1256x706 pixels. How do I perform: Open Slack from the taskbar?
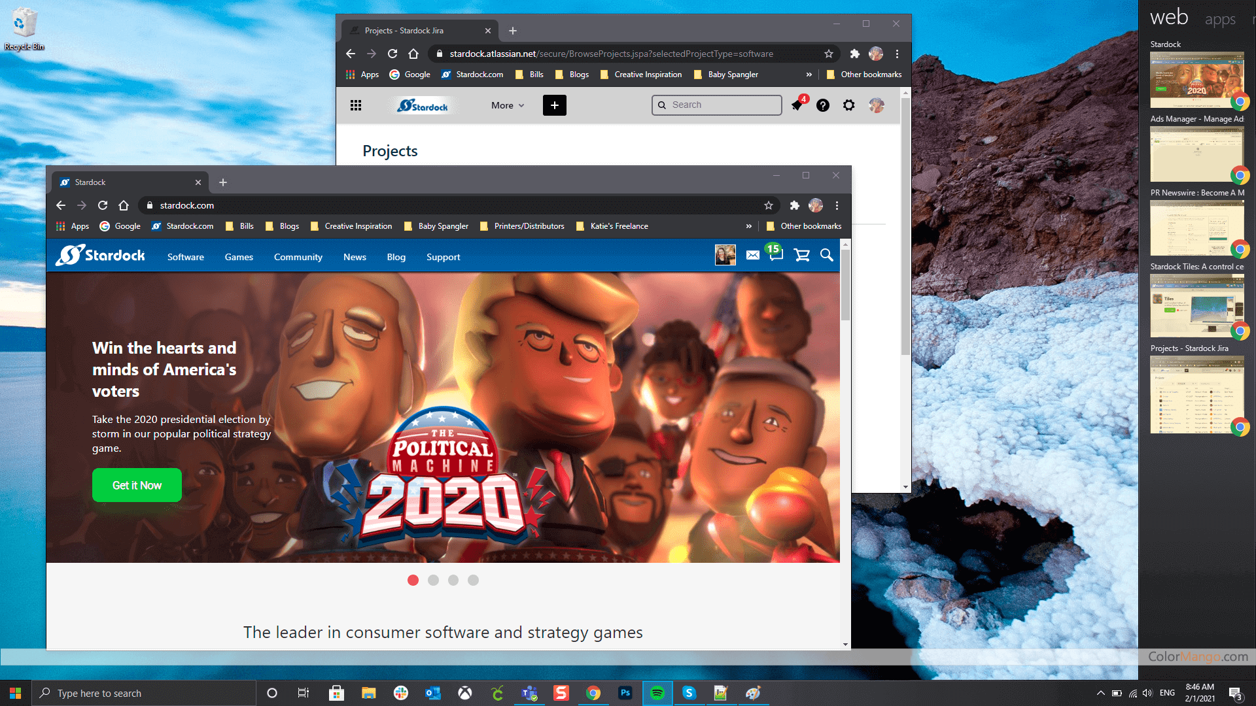[401, 693]
